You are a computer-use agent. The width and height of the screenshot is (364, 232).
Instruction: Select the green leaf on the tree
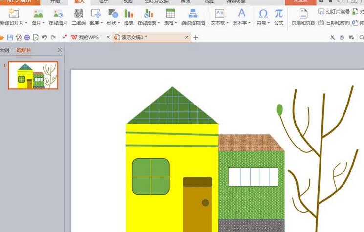coord(280,110)
